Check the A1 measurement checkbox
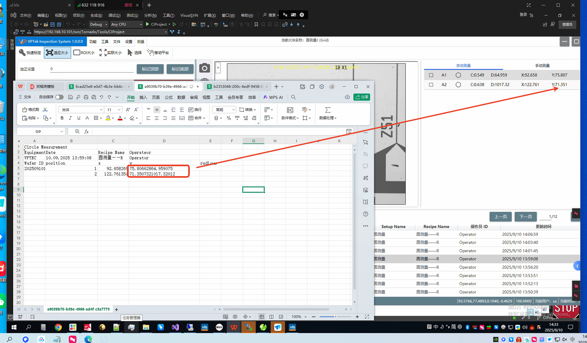Viewport: 587px width, 343px height. pos(431,75)
